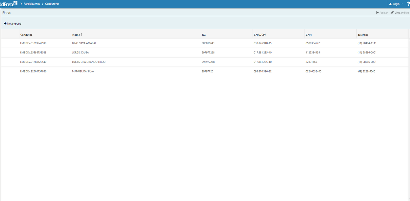Image resolution: width=410 pixels, height=201 pixels.
Task: Click the CNH column header
Action: (x=309, y=35)
